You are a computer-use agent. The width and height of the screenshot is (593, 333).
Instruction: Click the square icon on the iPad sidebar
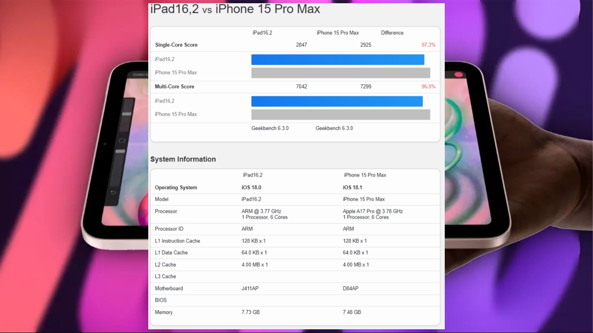coord(122,141)
